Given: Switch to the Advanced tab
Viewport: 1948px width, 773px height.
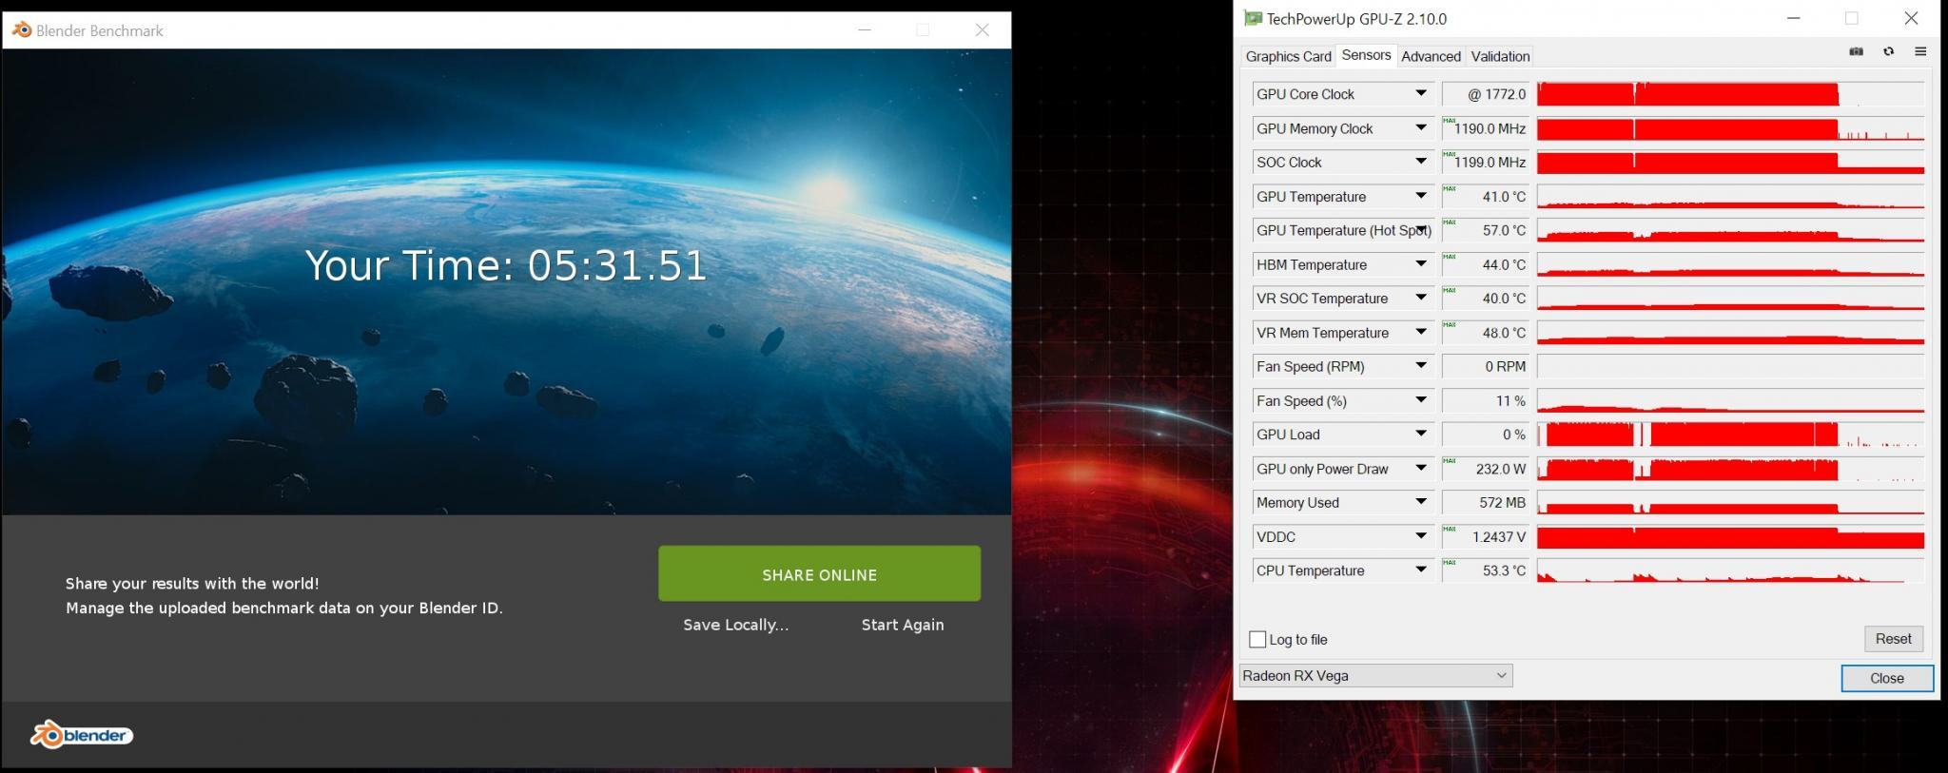Looking at the screenshot, I should [x=1431, y=56].
